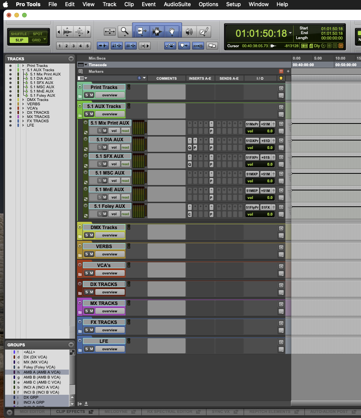Screen dimensions: 361x418
Task: Open Timecode ruler dropdown arrow
Action: pos(86,65)
